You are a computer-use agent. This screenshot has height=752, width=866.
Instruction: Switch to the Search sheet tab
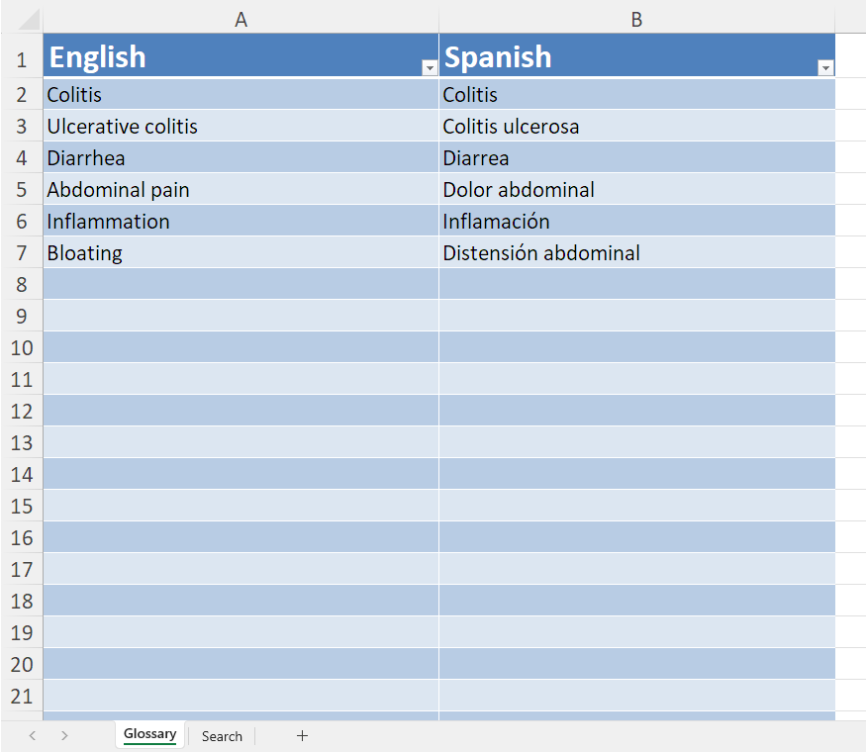222,736
